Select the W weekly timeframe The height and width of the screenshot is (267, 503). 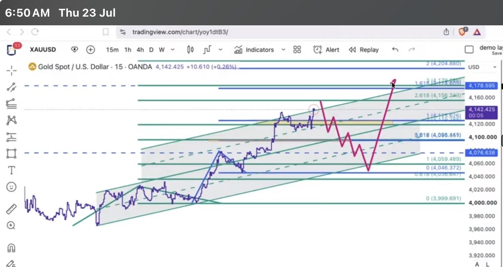tap(162, 50)
